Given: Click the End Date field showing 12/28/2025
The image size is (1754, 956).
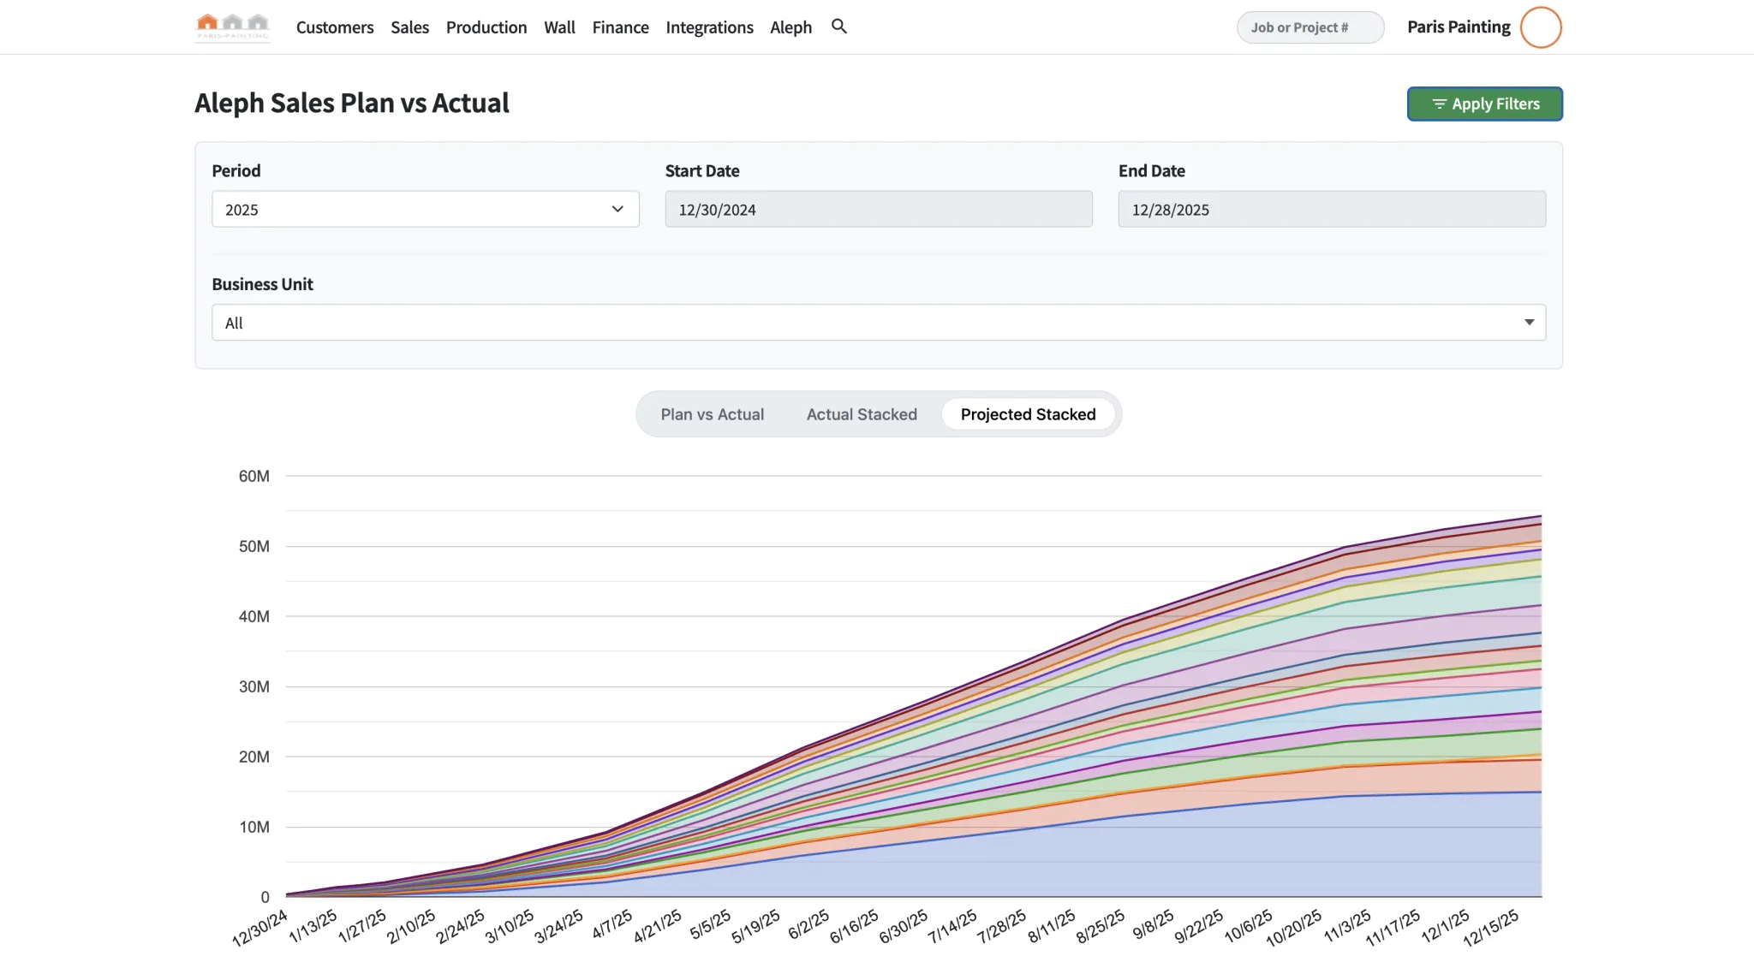Looking at the screenshot, I should [x=1331, y=209].
